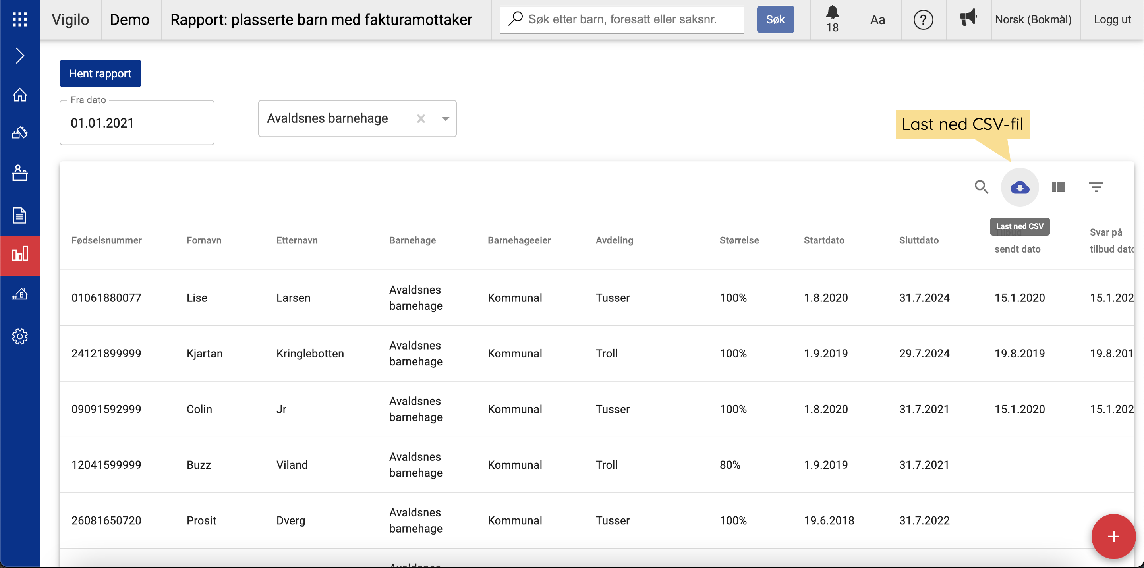1144x568 pixels.
Task: Click the table search magnifier icon
Action: (981, 187)
